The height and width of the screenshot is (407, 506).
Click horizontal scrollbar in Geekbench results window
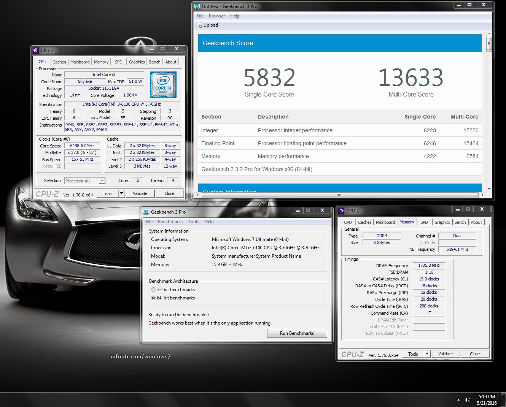click(x=339, y=195)
